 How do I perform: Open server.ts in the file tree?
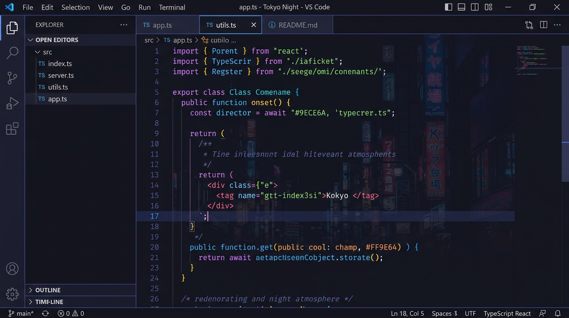point(81,75)
